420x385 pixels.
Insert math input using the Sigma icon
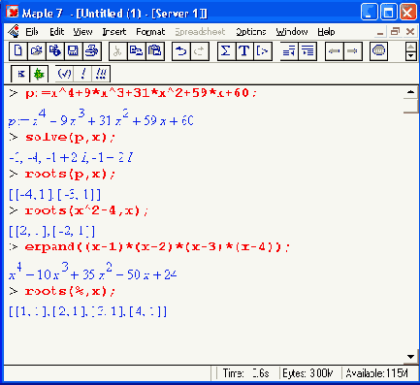click(x=226, y=51)
